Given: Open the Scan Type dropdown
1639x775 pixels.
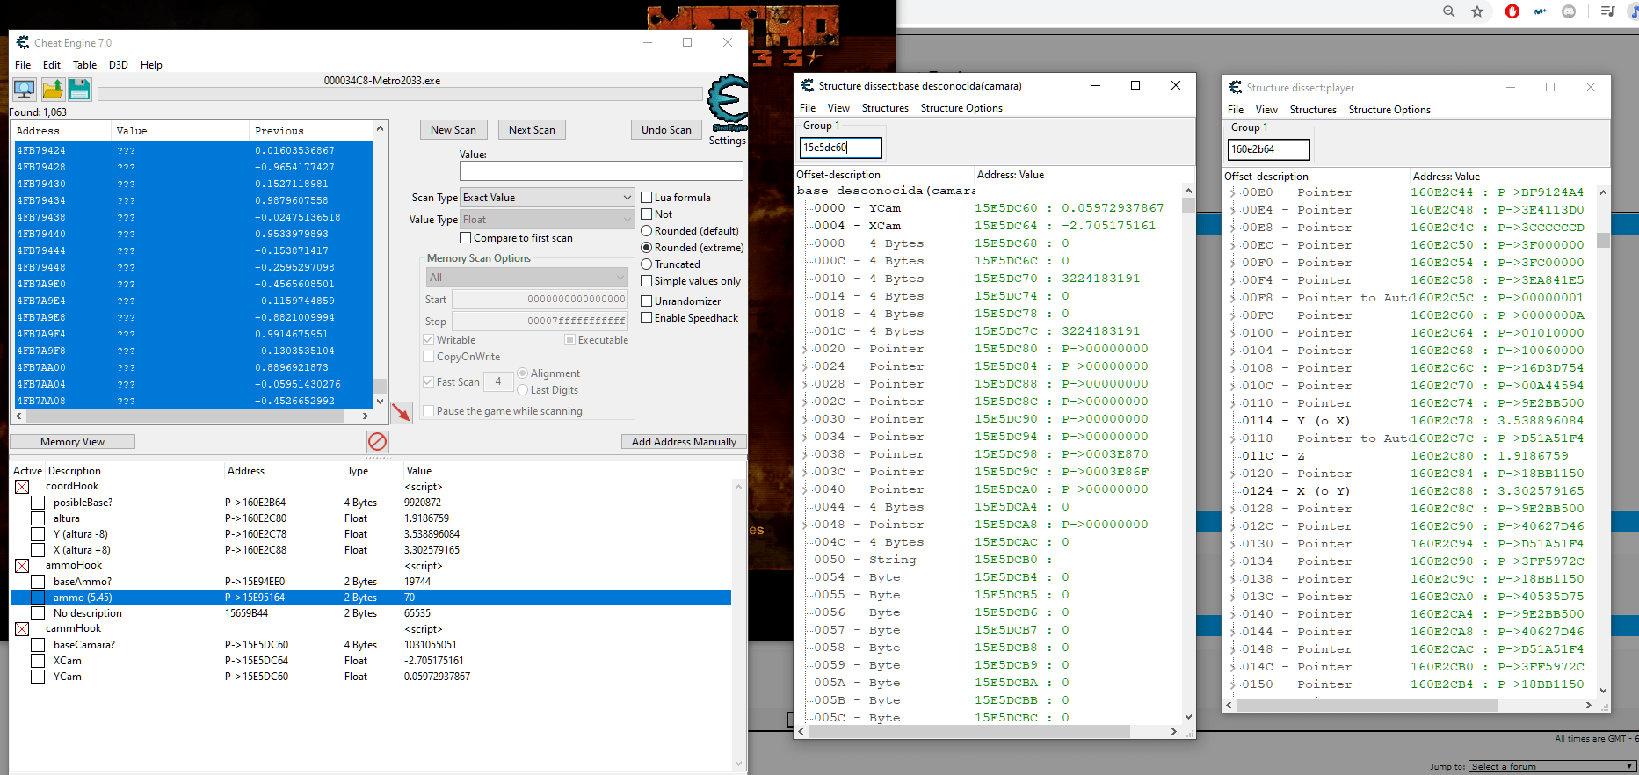Looking at the screenshot, I should (547, 198).
